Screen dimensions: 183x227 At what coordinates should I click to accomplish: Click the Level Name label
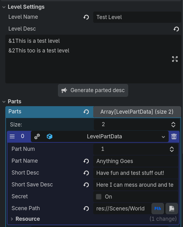[23, 17]
